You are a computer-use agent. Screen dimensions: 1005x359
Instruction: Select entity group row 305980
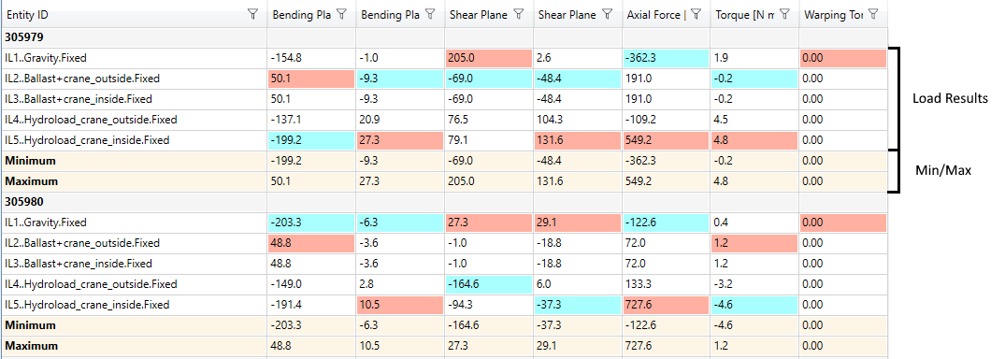[443, 201]
